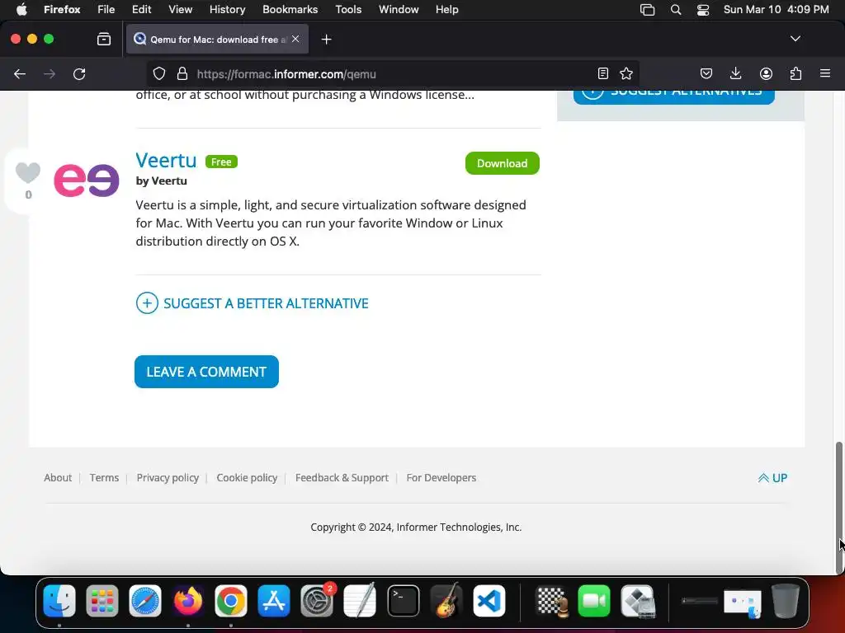Open the Tools menu
The height and width of the screenshot is (633, 845).
pyautogui.click(x=348, y=9)
